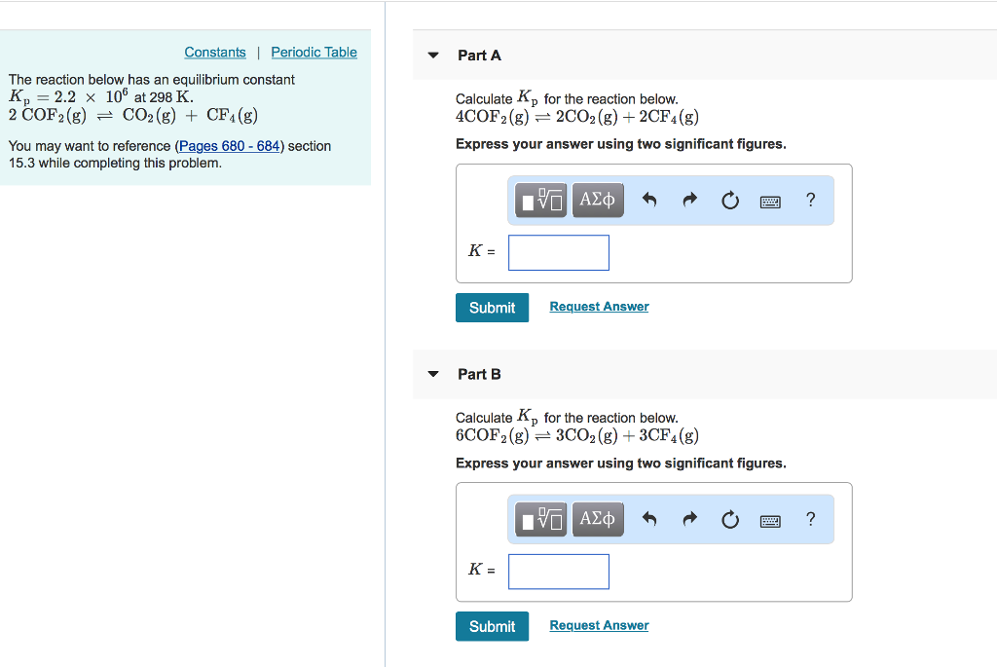The image size is (997, 667).
Task: Request the answer for Part A
Action: 599,307
